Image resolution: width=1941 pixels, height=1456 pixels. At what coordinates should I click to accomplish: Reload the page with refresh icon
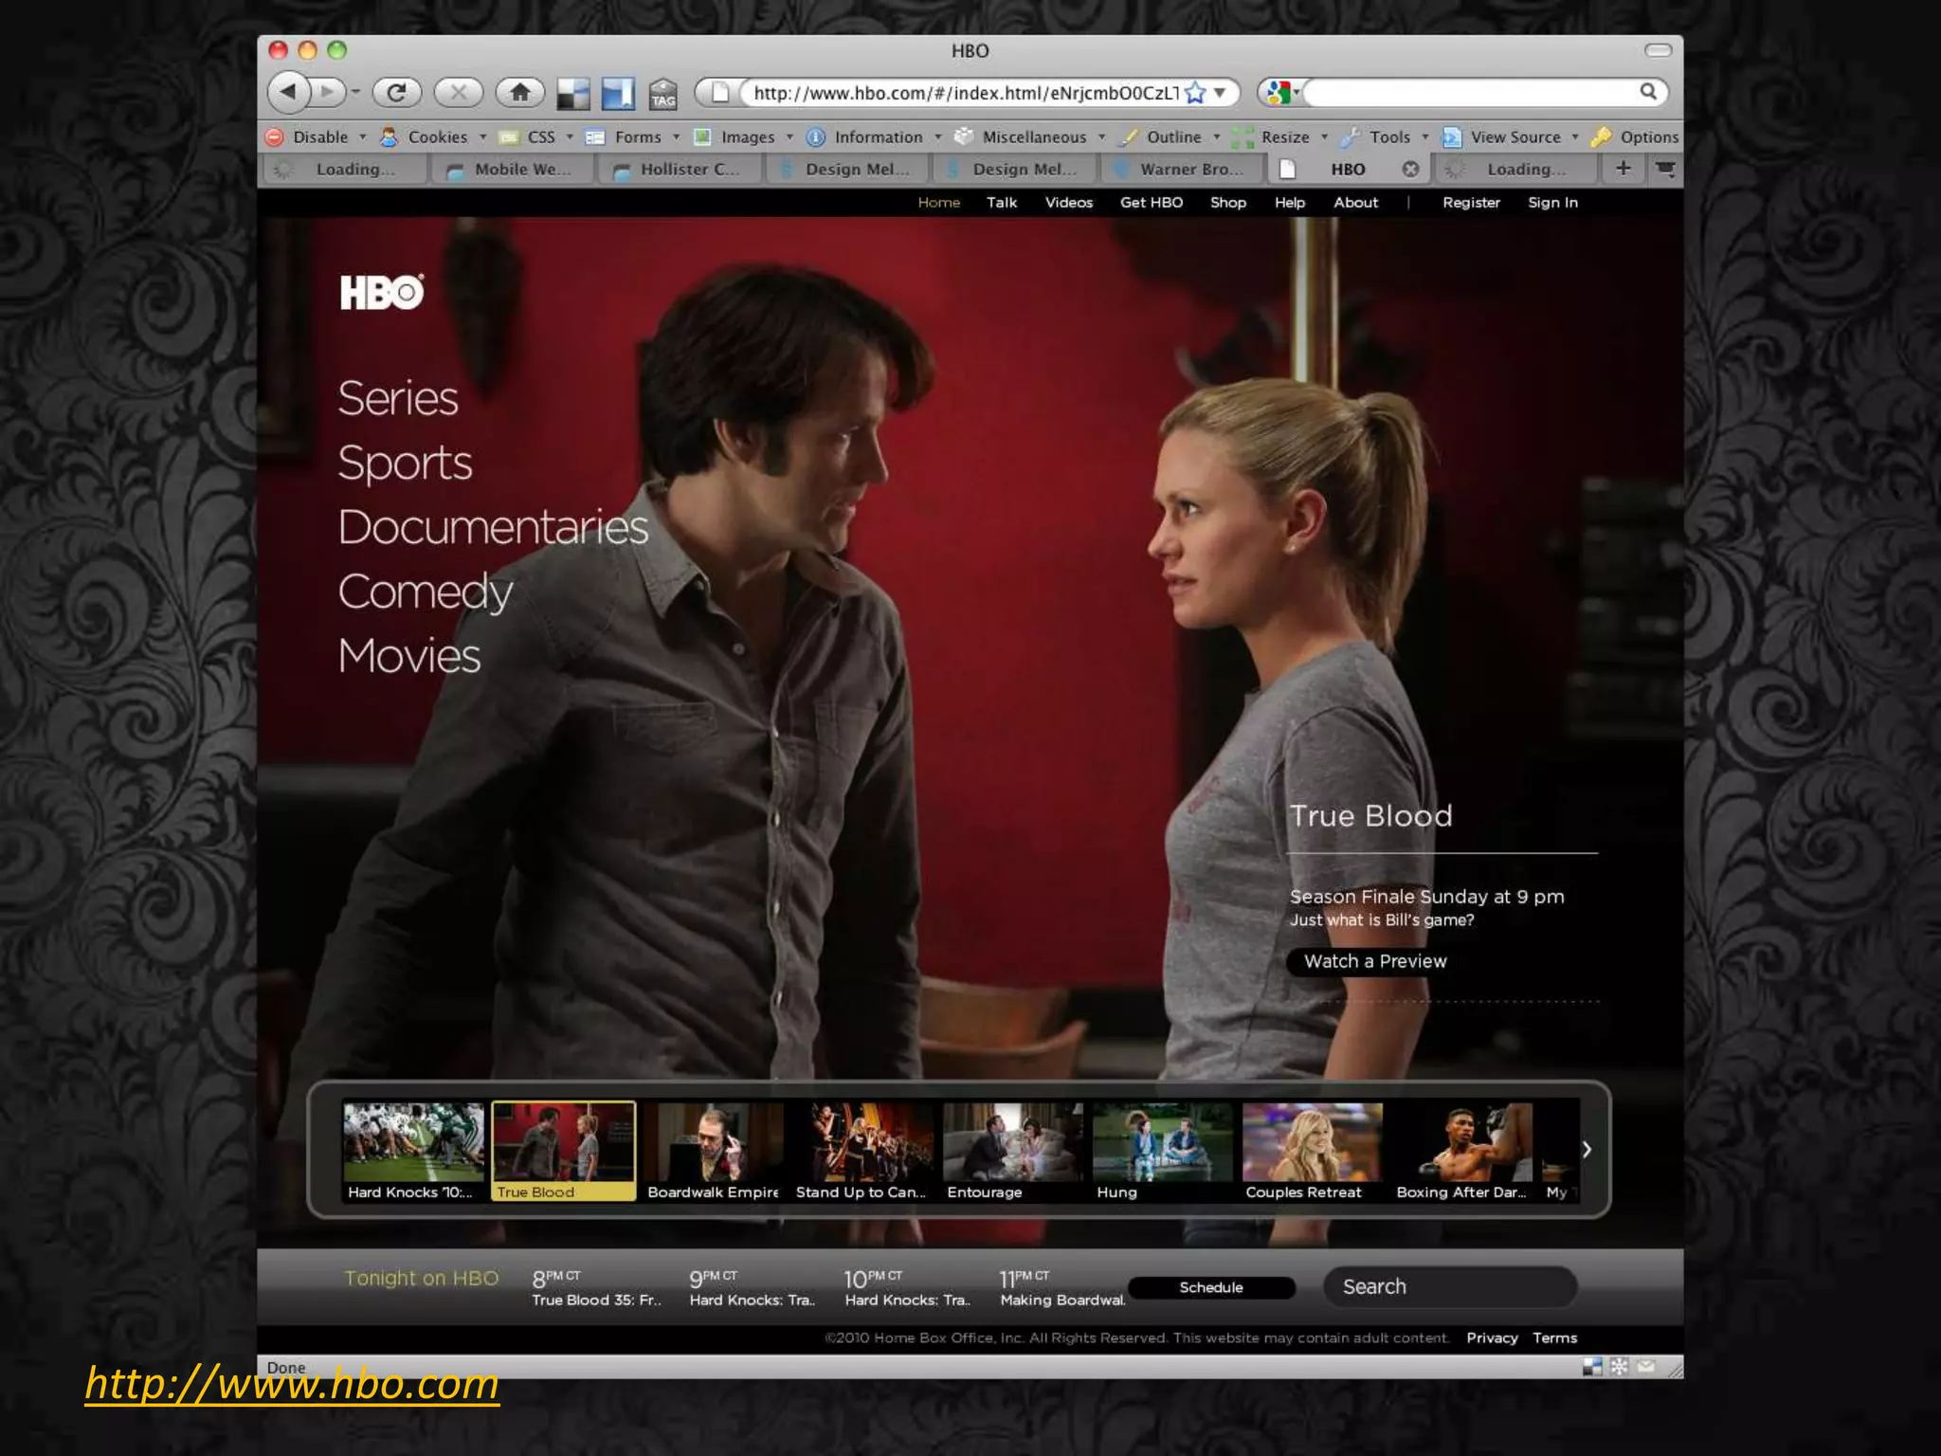point(396,92)
